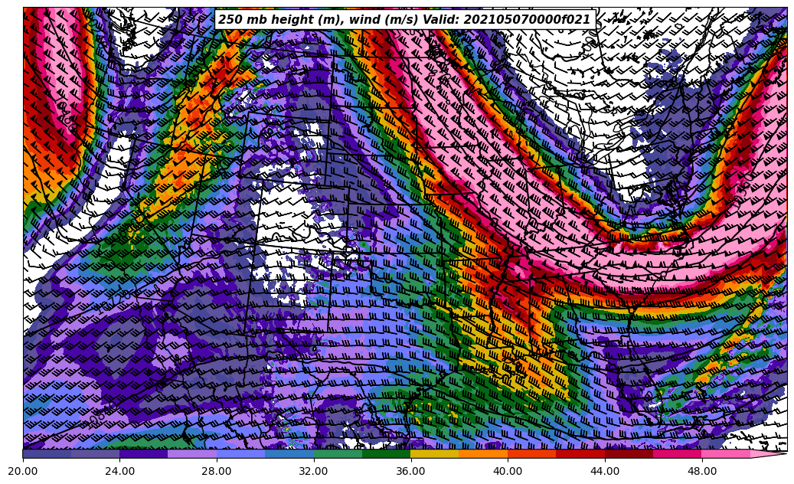Click the 32.00 colorbar tick label
Screen dimensions: 794x484
[314, 471]
